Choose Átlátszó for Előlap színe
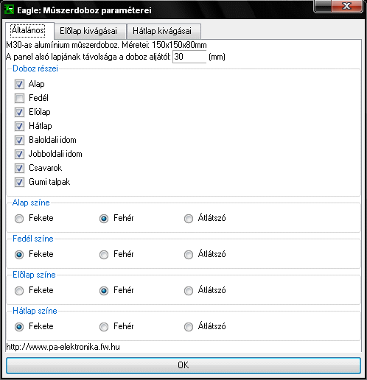Image resolution: width=367 pixels, height=380 pixels. [189, 291]
